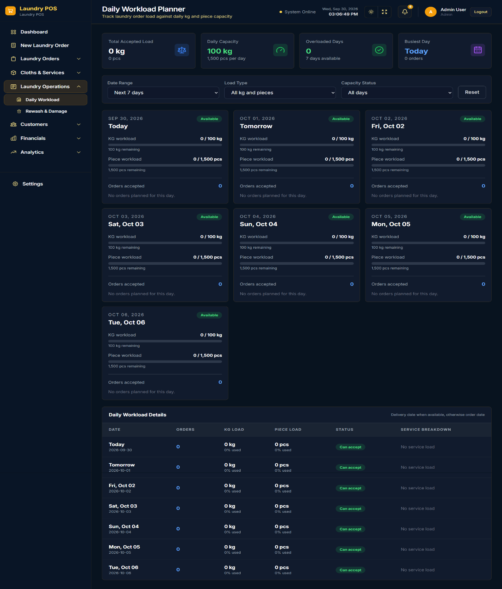Click Can accept badge in Sun, Oct 04 row
Image resolution: width=502 pixels, height=589 pixels.
click(x=350, y=529)
